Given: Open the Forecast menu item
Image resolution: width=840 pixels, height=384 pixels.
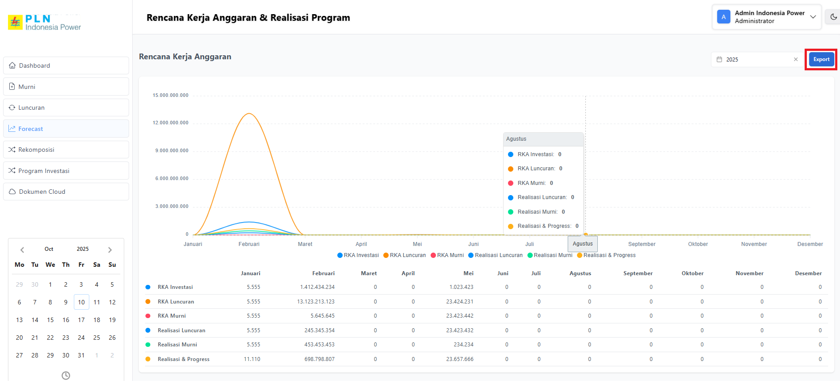Looking at the screenshot, I should coord(31,129).
